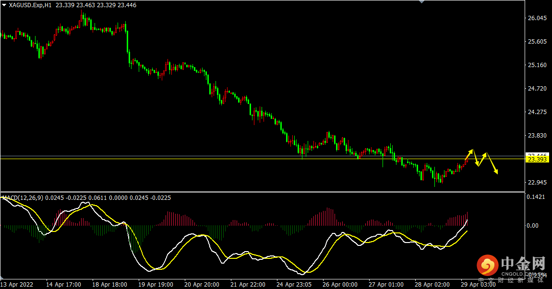Select the yellow horizontal line at 23.393
Image resolution: width=552 pixels, height=289 pixels.
[x=263, y=159]
